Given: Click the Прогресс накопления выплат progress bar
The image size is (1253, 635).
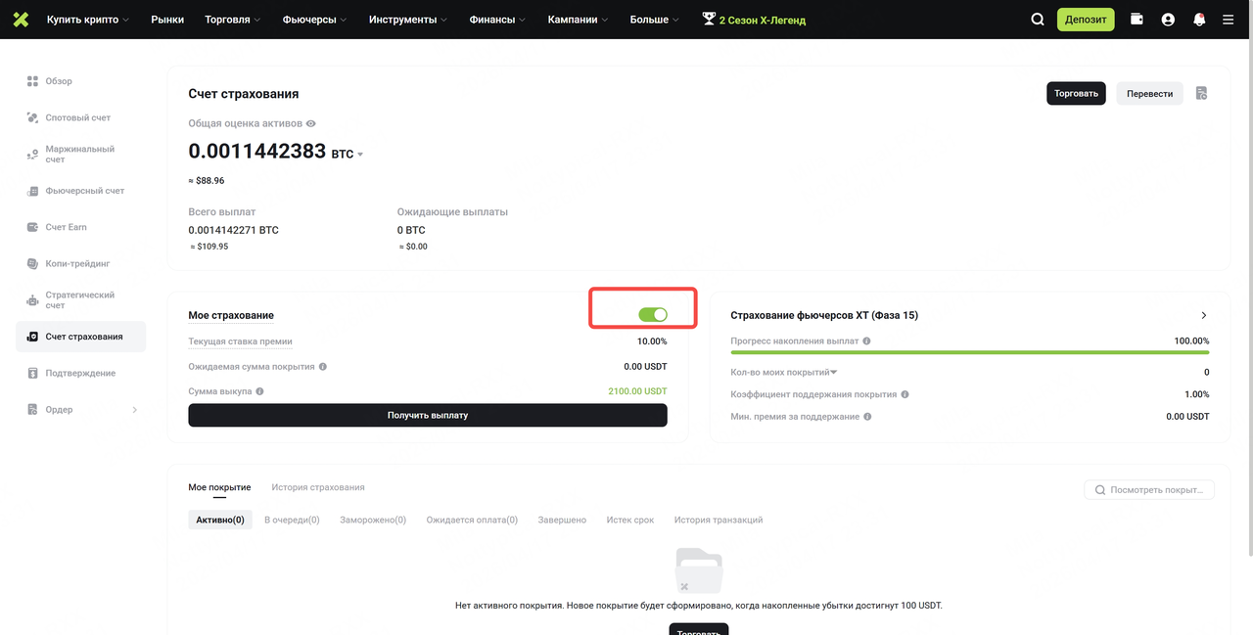Looking at the screenshot, I should click(x=970, y=352).
